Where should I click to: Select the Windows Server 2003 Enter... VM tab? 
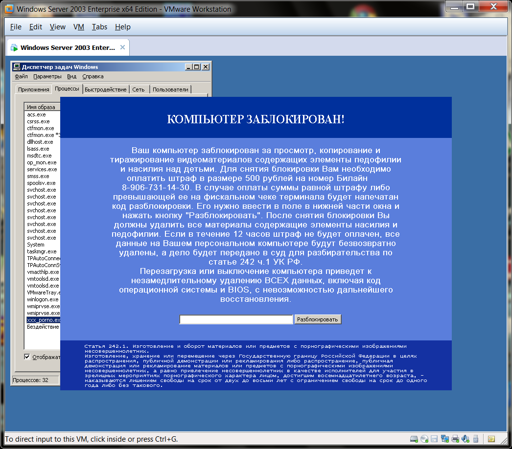(x=68, y=47)
